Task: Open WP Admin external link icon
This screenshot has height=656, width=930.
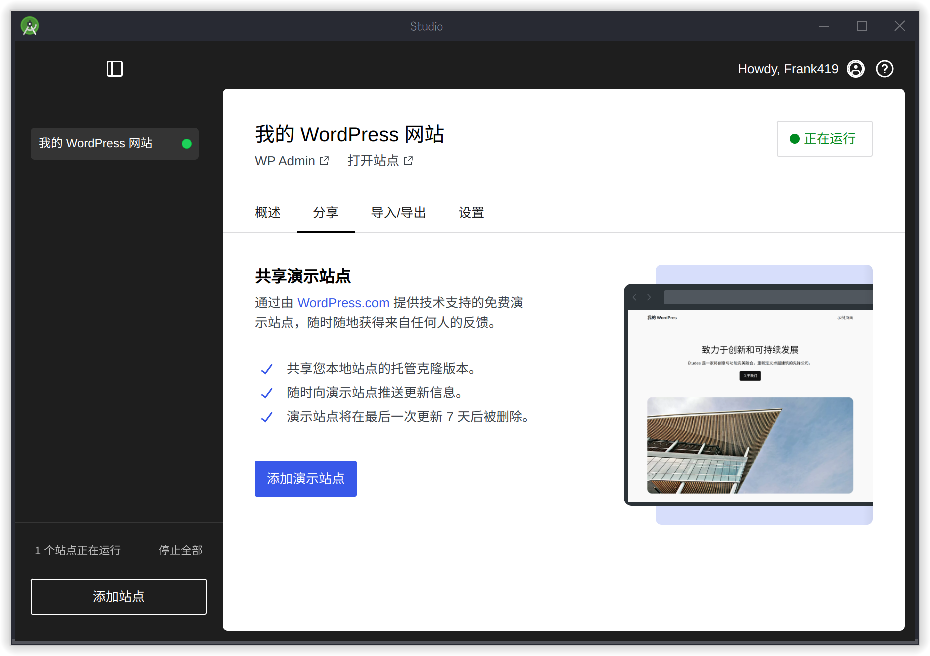Action: (325, 161)
